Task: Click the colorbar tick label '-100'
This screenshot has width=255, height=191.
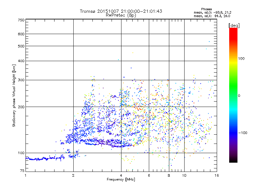Action: pos(243,133)
